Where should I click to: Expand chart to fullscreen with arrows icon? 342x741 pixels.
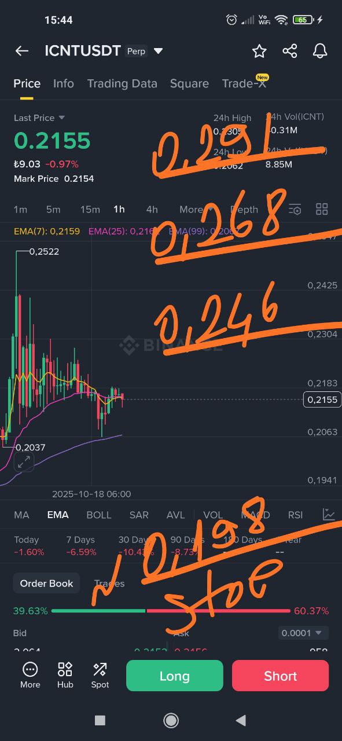24,462
